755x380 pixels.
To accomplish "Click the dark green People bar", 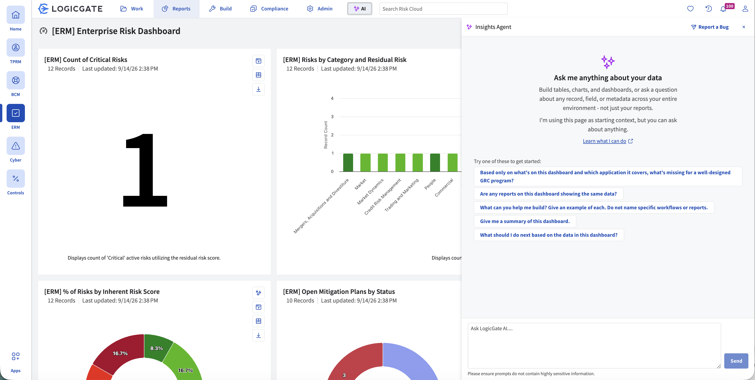I will pos(435,163).
